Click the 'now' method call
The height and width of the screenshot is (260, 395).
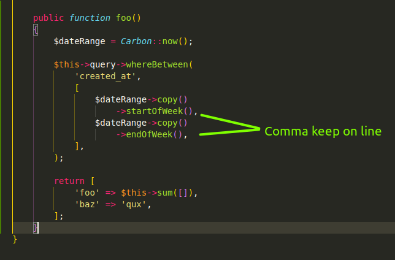point(170,41)
